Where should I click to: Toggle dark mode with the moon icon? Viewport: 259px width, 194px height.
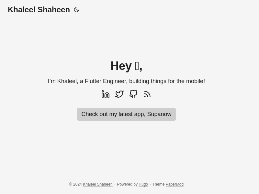pyautogui.click(x=76, y=10)
